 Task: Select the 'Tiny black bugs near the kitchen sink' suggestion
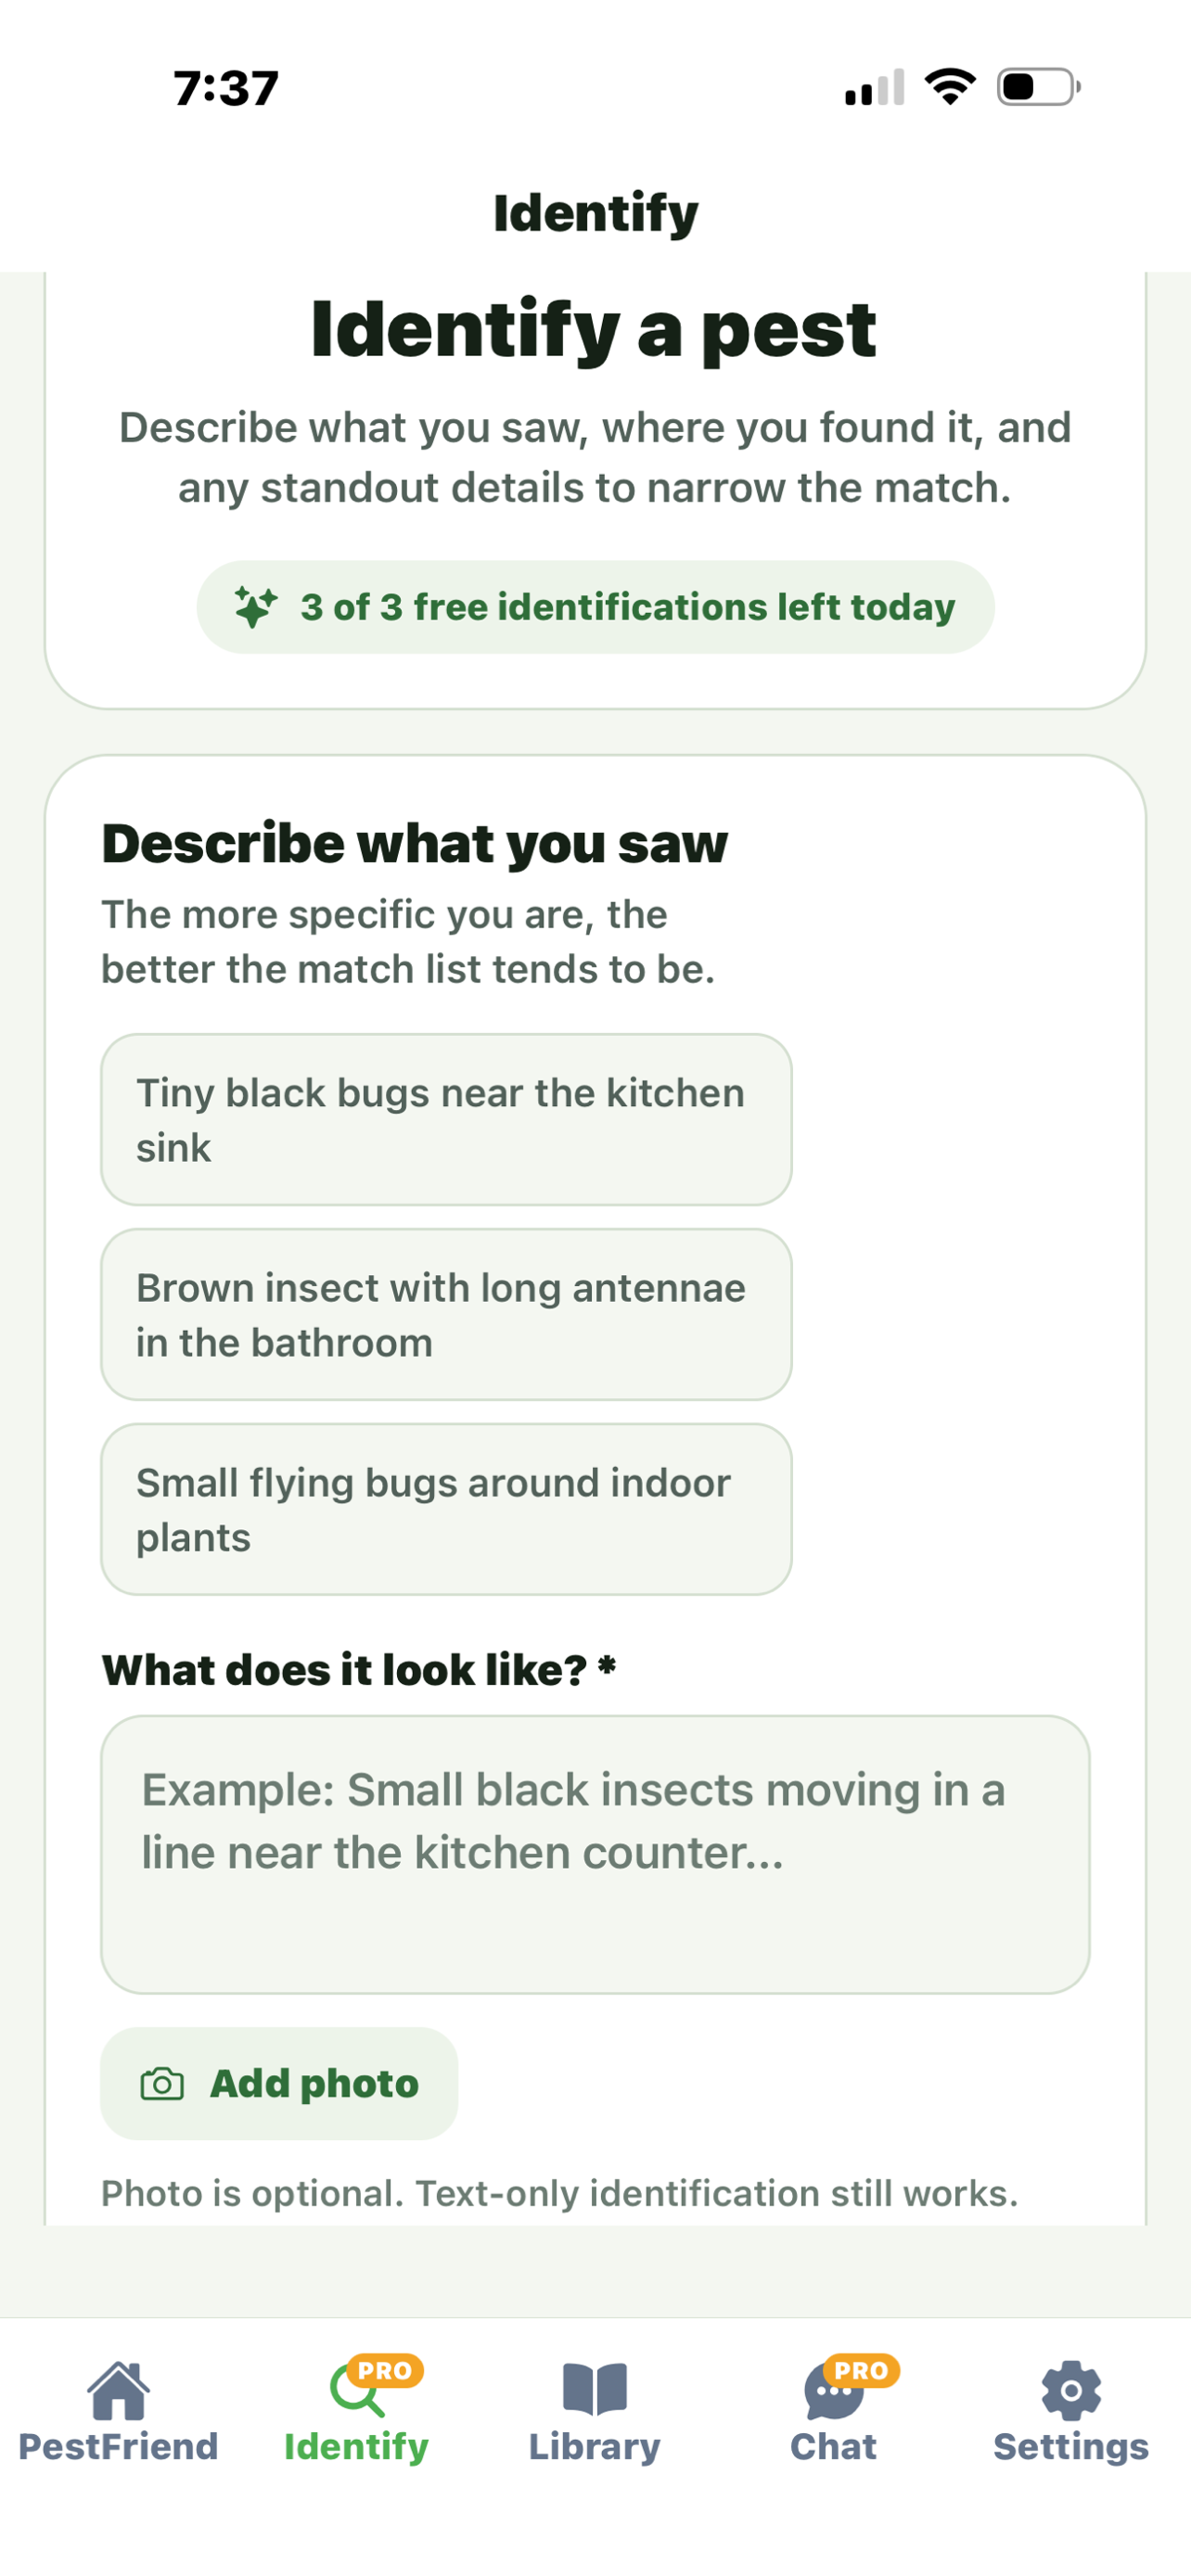(x=445, y=1119)
